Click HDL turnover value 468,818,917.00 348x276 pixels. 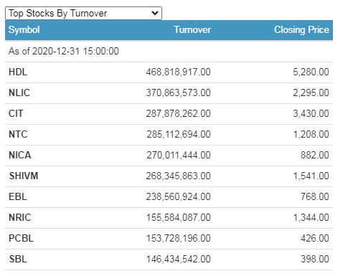coord(179,72)
